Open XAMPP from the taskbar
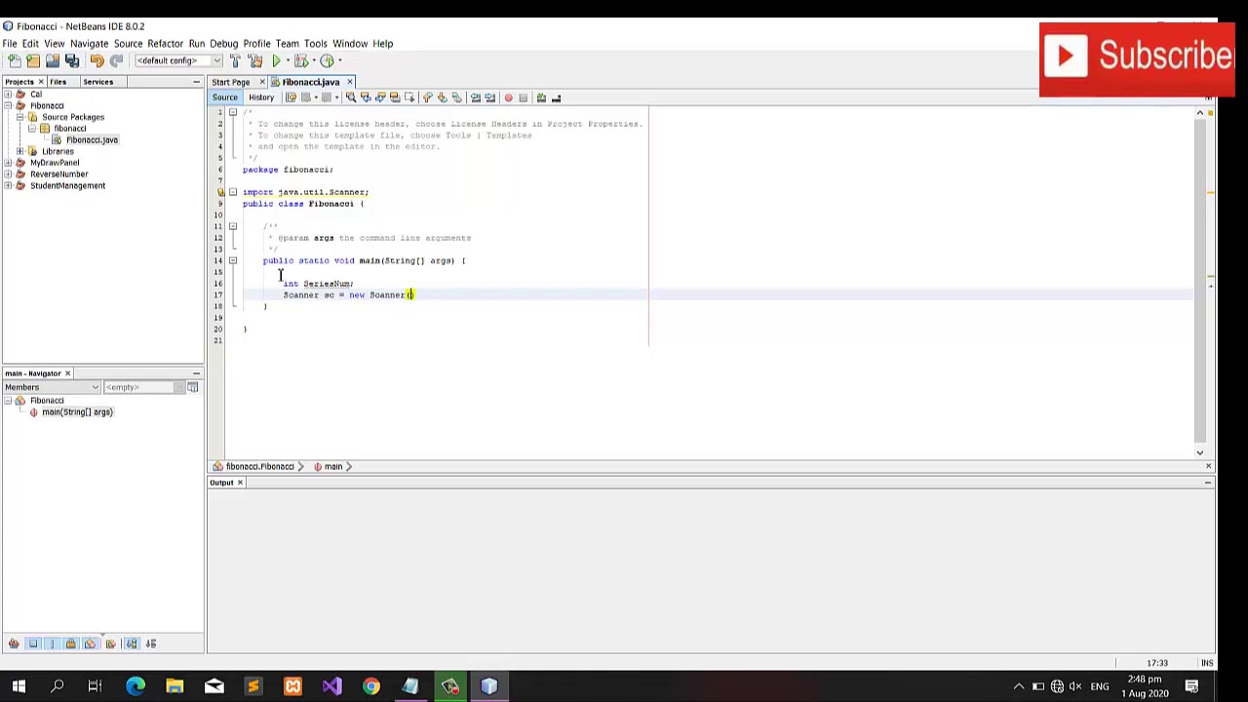The height and width of the screenshot is (702, 1248). coord(292,686)
